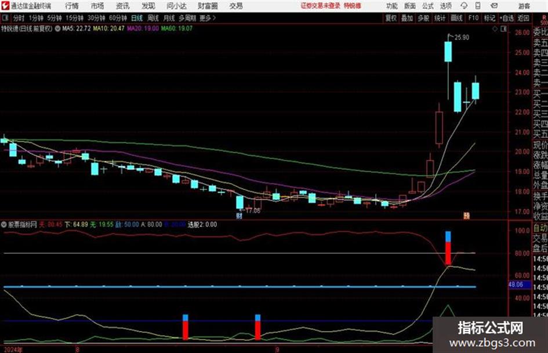Expand 股票指标网 sub-indicator dropdown arrow

(x=4, y=224)
